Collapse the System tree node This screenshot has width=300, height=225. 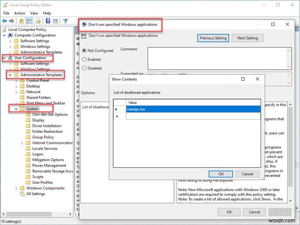click(x=16, y=109)
